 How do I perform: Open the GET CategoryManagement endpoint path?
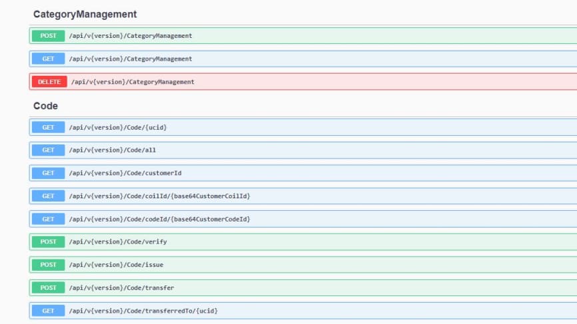coord(131,59)
